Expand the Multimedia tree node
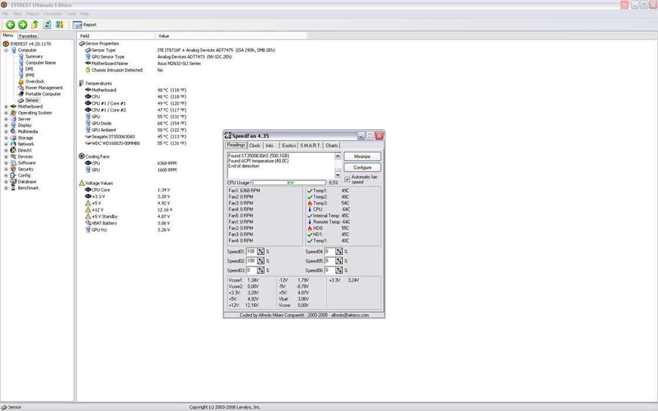Screen dimensions: 658x411 point(6,132)
